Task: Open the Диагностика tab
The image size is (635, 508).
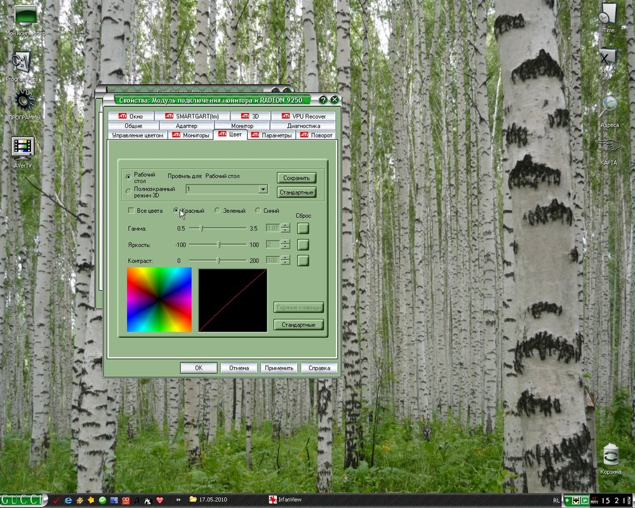Action: [303, 126]
